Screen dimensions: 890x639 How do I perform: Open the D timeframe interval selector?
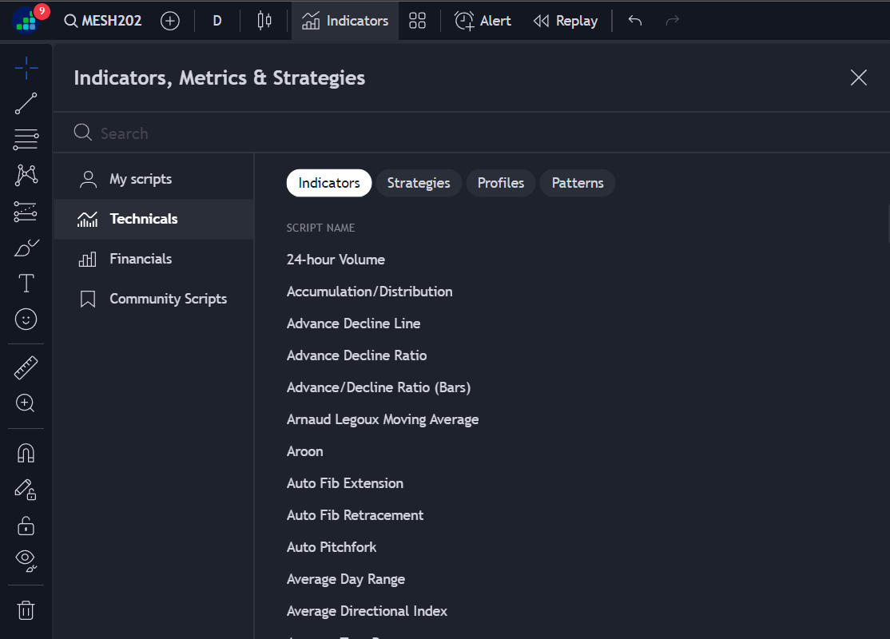217,21
